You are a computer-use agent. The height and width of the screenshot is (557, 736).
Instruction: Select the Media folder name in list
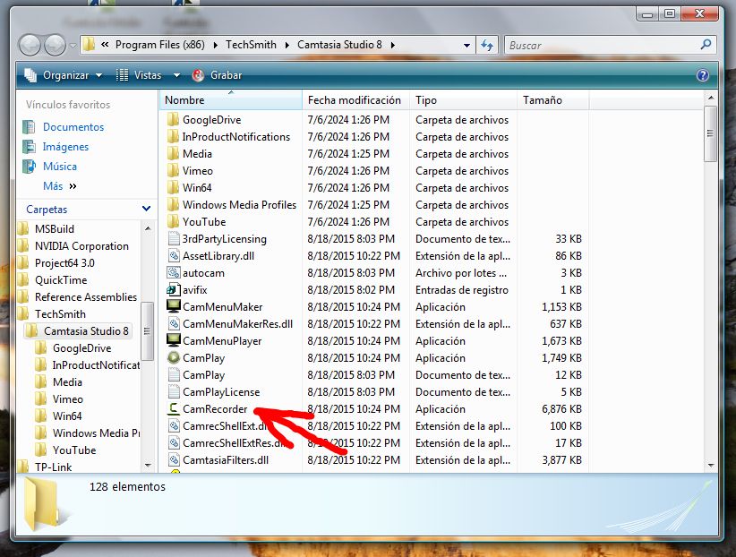(x=197, y=153)
